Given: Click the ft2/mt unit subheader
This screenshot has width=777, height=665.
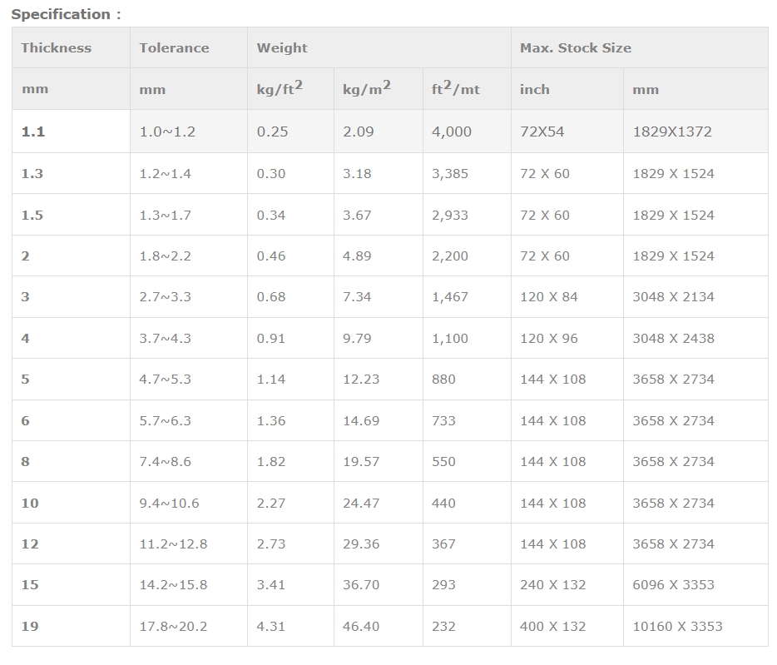Looking at the screenshot, I should point(467,89).
